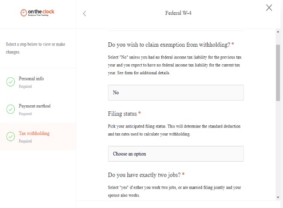Close the Federal W-4 form
This screenshot has width=283, height=208.
(x=269, y=8)
